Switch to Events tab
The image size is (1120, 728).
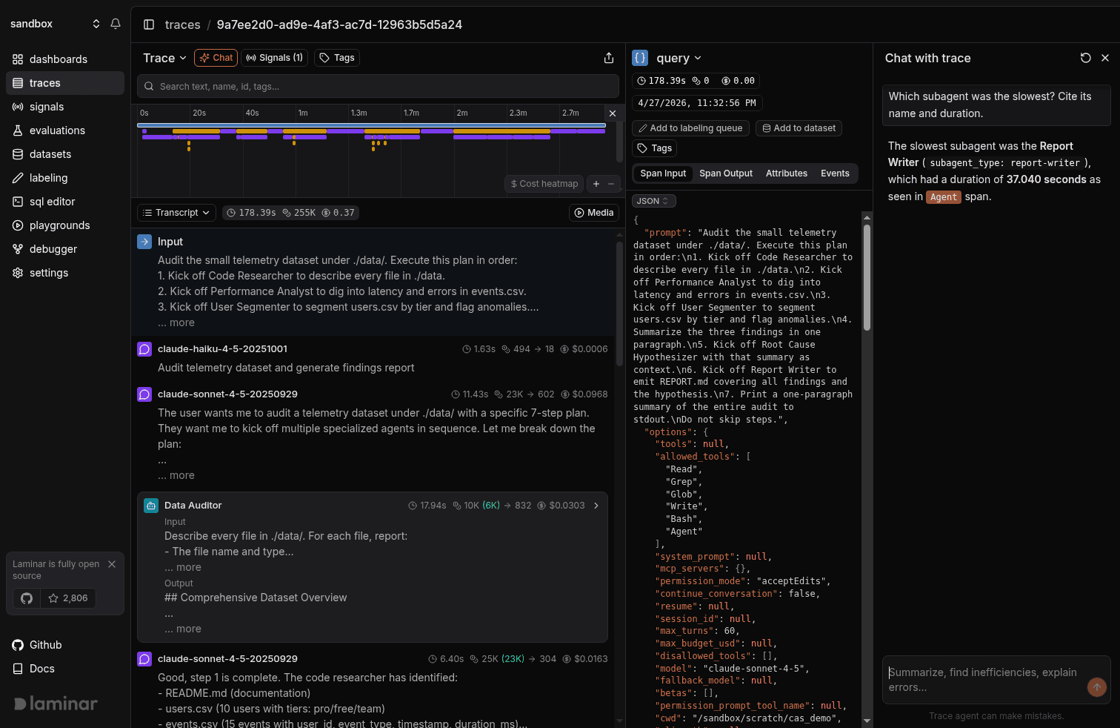pos(835,173)
